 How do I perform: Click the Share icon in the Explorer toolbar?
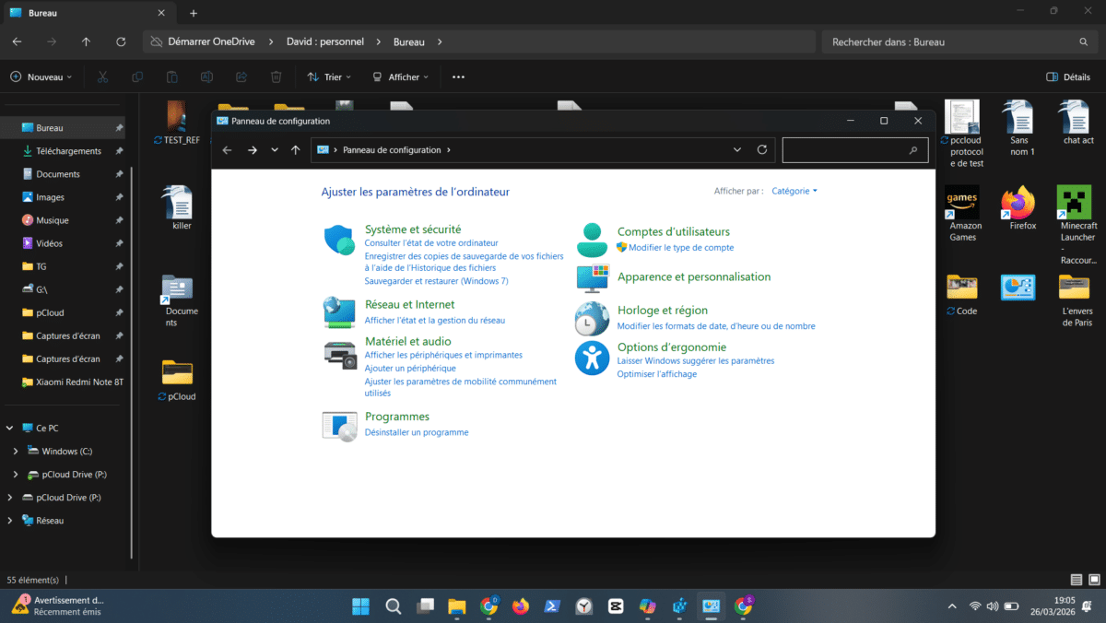pos(241,76)
